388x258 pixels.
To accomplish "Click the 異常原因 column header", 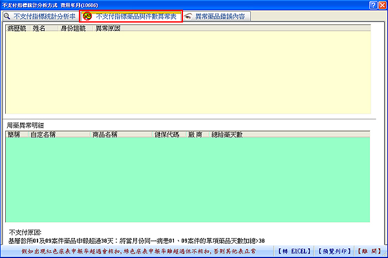I will coord(107,29).
